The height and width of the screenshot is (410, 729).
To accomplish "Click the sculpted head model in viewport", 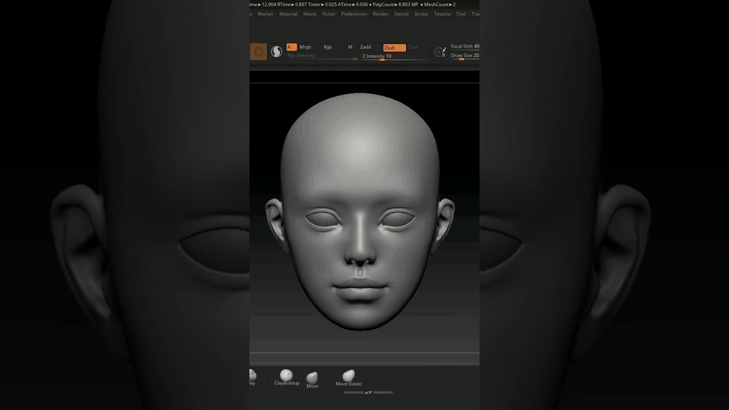I will click(x=360, y=211).
